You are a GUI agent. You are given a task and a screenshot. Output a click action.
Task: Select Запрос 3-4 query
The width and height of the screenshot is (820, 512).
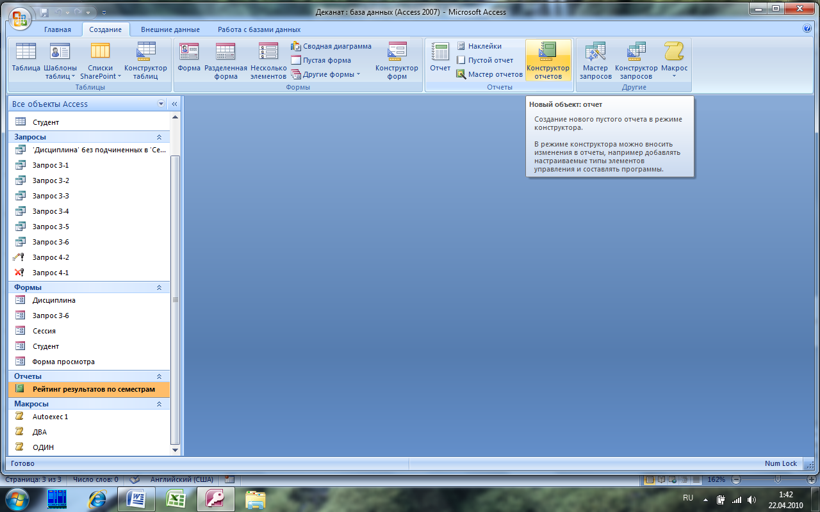(x=89, y=211)
